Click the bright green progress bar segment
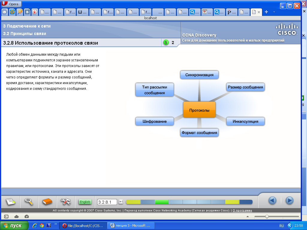 [x=162, y=202]
